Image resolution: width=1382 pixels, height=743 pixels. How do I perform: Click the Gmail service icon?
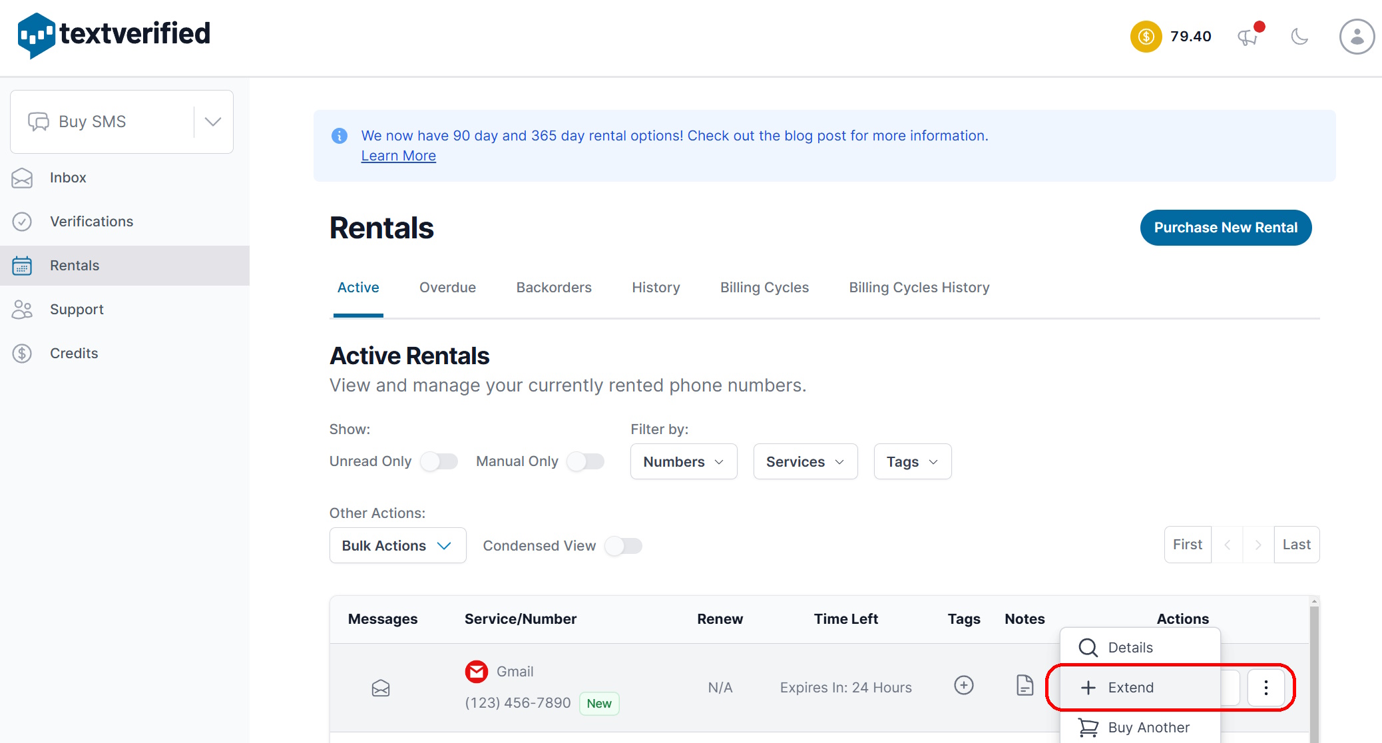point(477,672)
